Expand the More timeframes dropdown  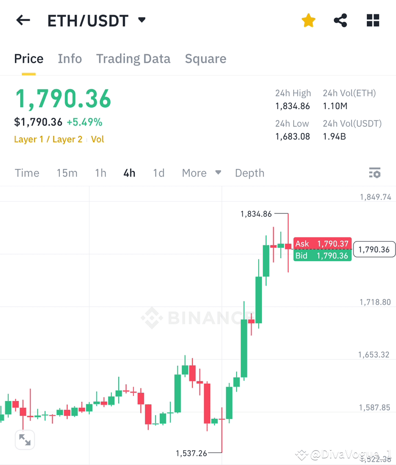point(201,173)
